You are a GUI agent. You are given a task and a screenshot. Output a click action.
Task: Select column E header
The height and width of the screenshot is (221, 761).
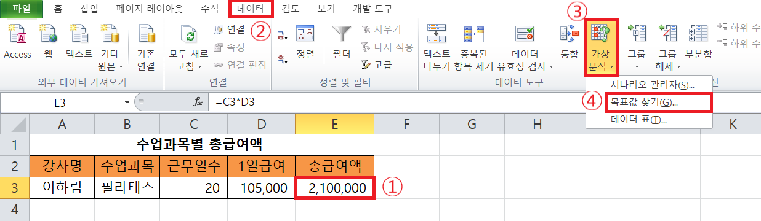click(x=334, y=124)
